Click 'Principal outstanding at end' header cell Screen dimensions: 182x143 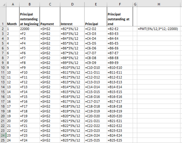click(120, 16)
